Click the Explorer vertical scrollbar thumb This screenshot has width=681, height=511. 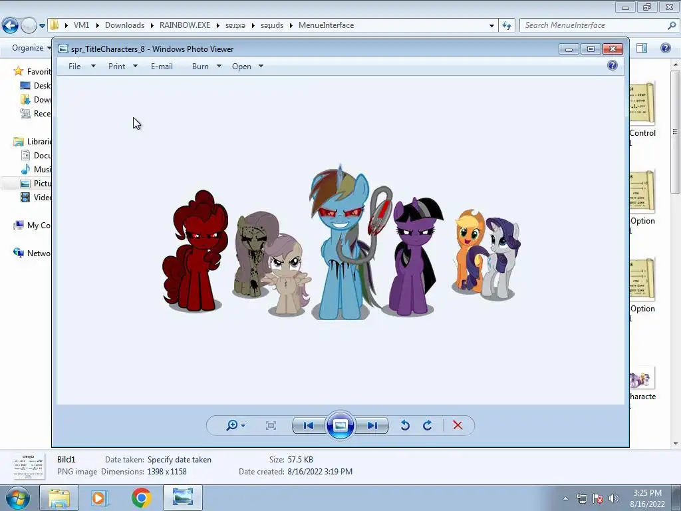tap(675, 132)
